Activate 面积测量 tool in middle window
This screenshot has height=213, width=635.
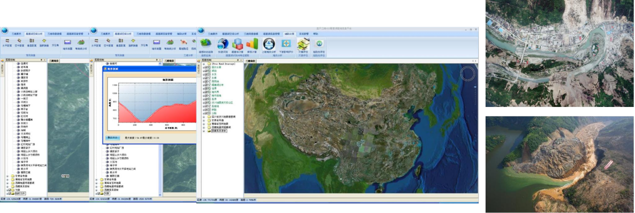coord(133,43)
